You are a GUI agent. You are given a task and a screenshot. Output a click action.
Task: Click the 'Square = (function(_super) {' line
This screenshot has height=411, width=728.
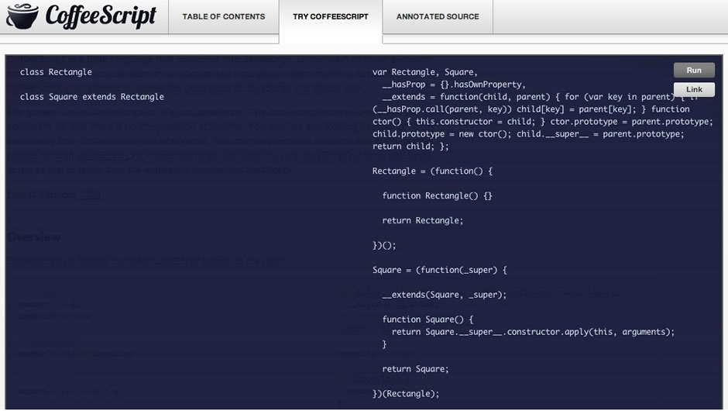440,270
